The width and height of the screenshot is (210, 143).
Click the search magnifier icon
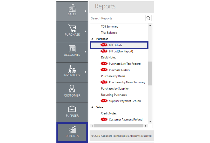click(x=148, y=18)
